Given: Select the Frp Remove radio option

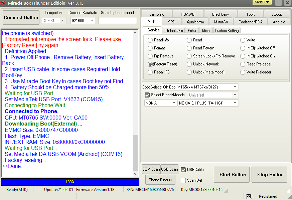Looking at the screenshot, I should pos(150,56).
